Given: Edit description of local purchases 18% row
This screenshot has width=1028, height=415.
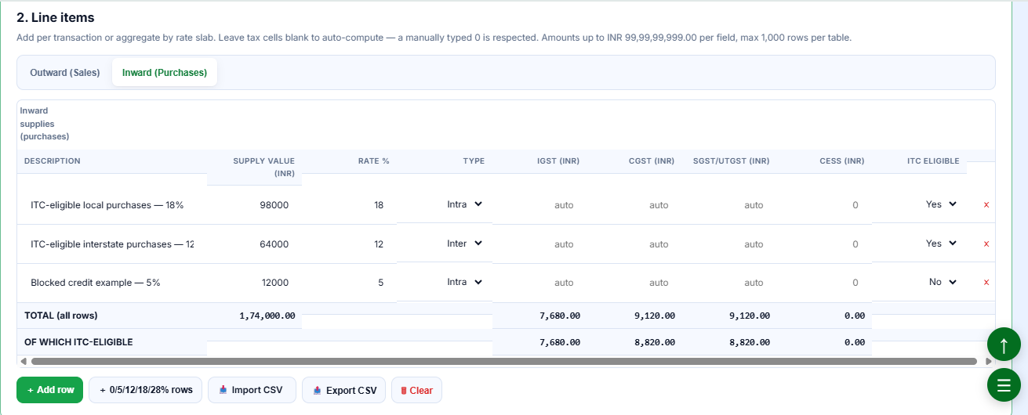Looking at the screenshot, I should pos(112,205).
